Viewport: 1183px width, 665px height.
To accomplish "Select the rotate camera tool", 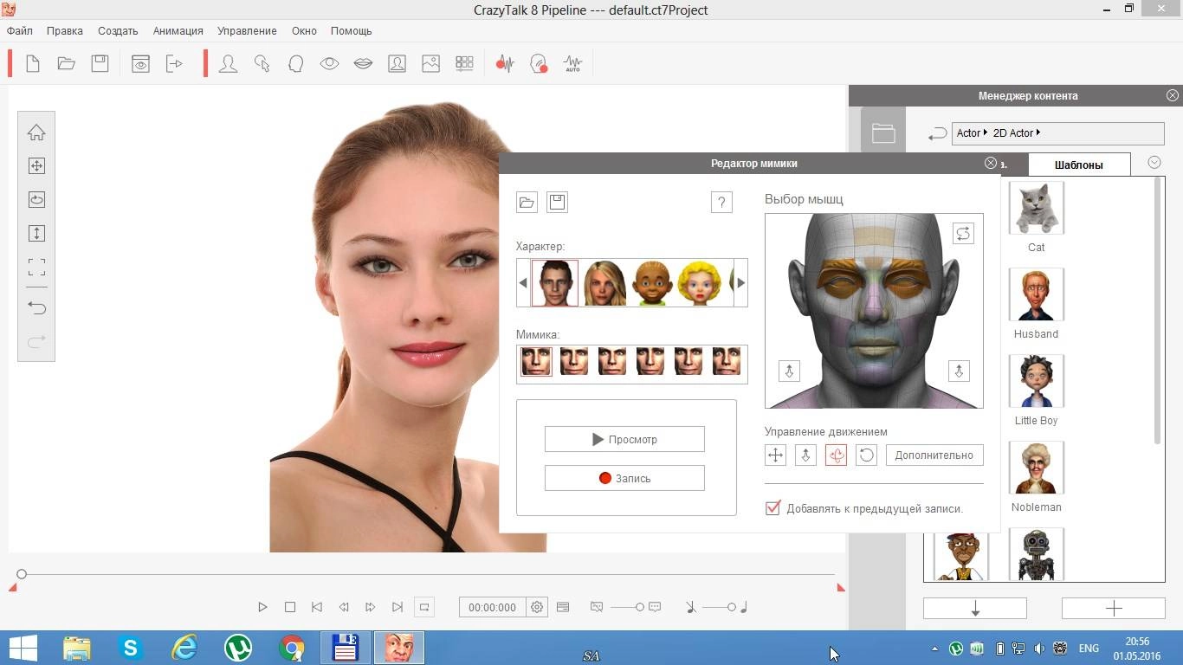I will click(36, 199).
